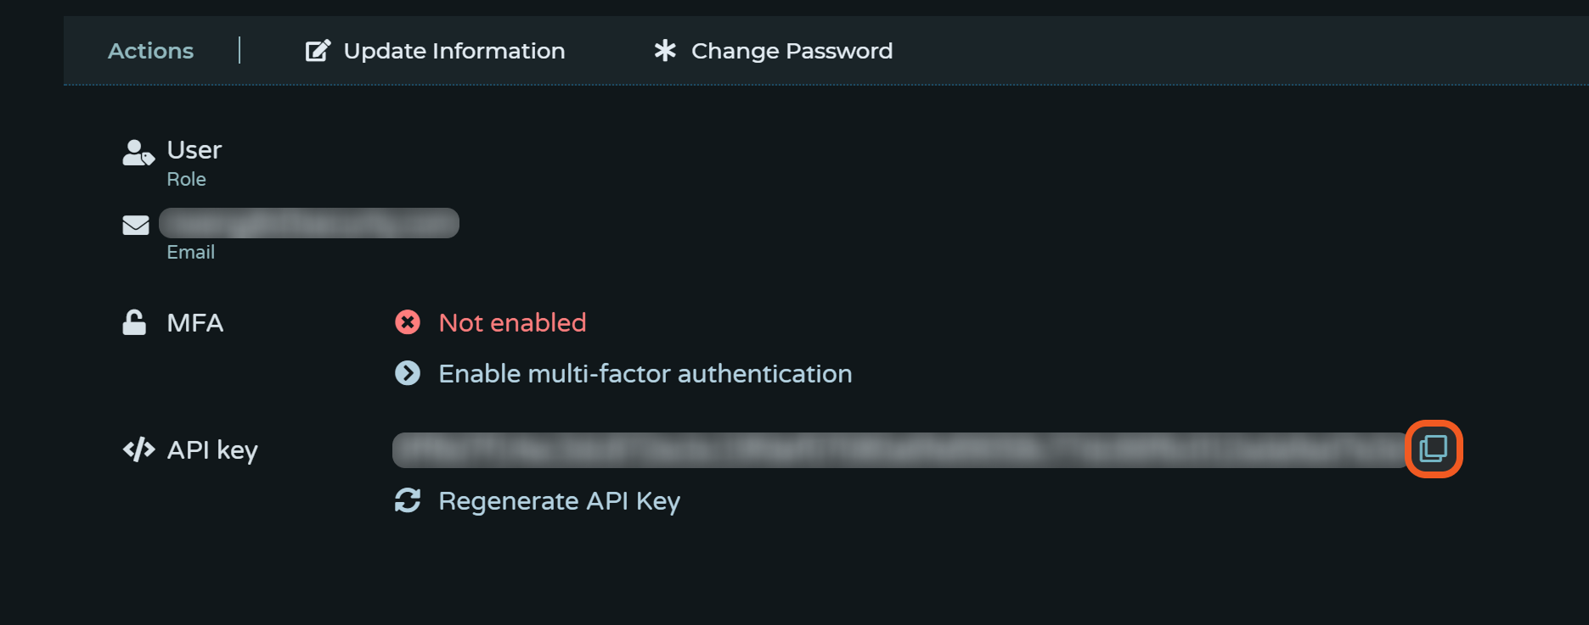Click the arrow icon for enabling MFA
Viewport: 1589px width, 625px height.
[x=408, y=373]
